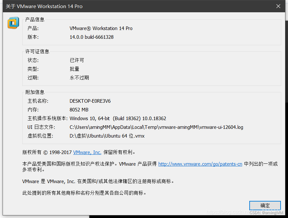Click the 版本 label
The image size is (288, 218).
click(33, 37)
